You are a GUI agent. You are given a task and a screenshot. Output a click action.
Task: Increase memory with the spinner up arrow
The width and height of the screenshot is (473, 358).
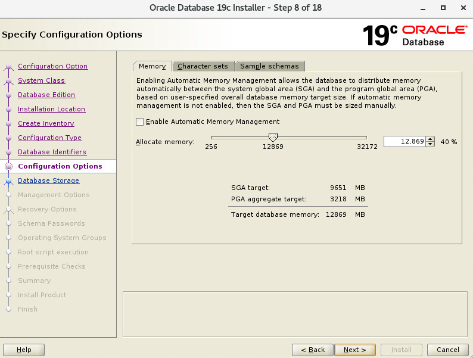tap(431, 139)
